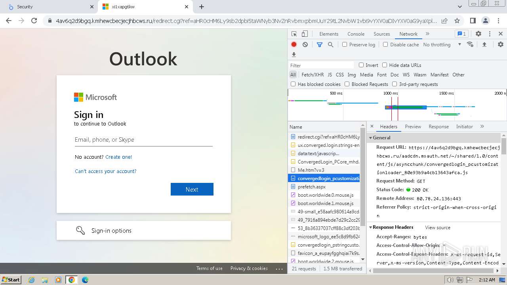Bookmark this page star icon

[x=457, y=21]
